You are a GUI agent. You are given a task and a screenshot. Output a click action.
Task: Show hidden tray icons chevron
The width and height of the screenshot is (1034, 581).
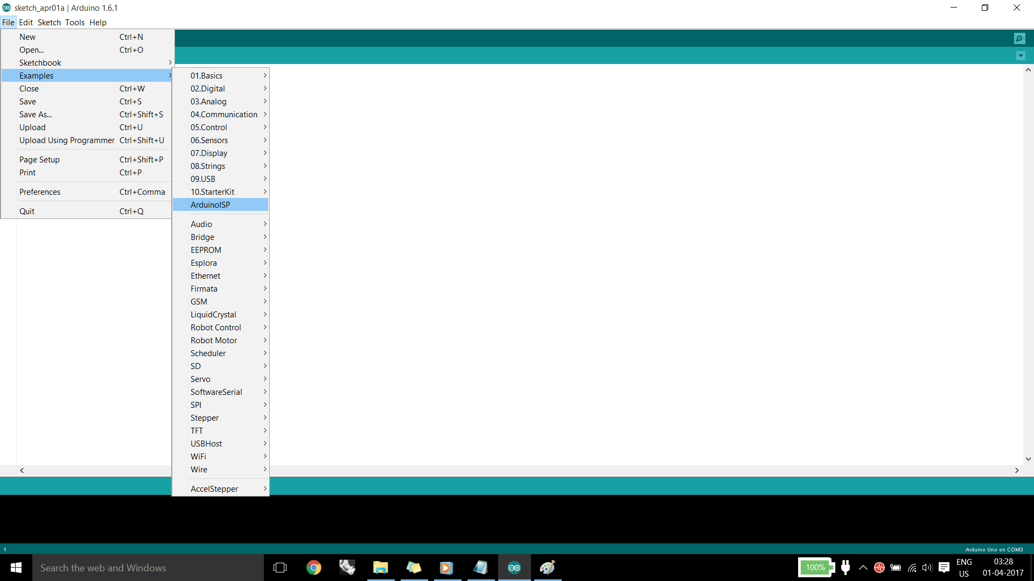click(x=863, y=568)
